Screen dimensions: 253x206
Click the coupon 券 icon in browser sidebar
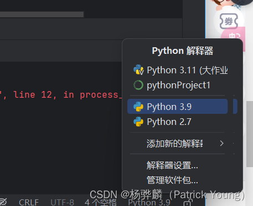coord(229,22)
